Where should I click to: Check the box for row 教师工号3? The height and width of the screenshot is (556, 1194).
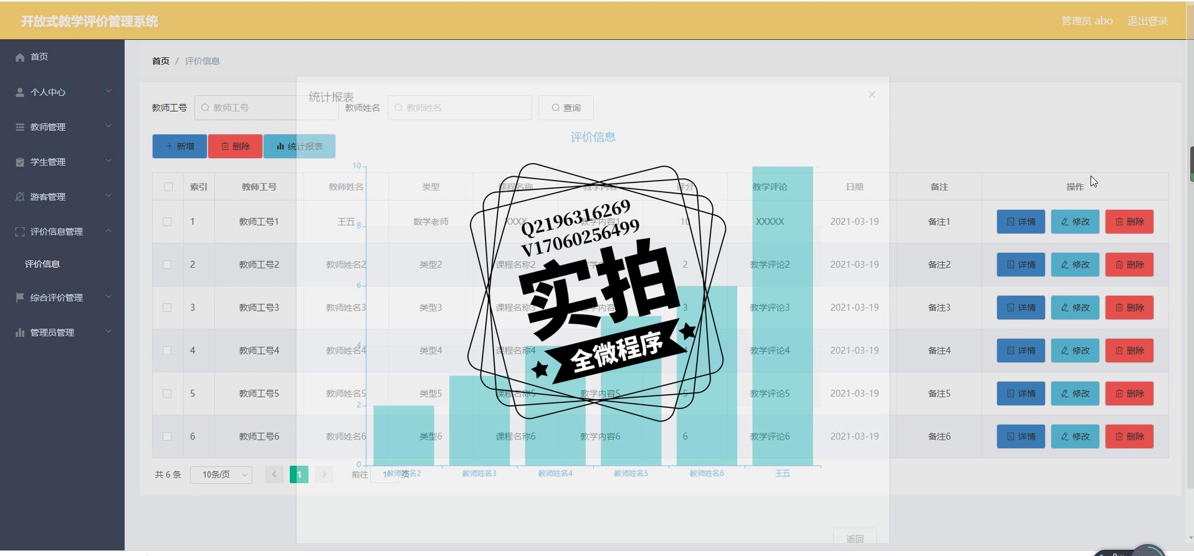(x=167, y=308)
